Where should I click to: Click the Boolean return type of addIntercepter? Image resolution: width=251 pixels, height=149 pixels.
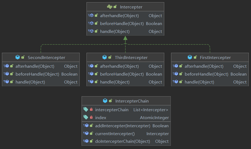[160, 126]
